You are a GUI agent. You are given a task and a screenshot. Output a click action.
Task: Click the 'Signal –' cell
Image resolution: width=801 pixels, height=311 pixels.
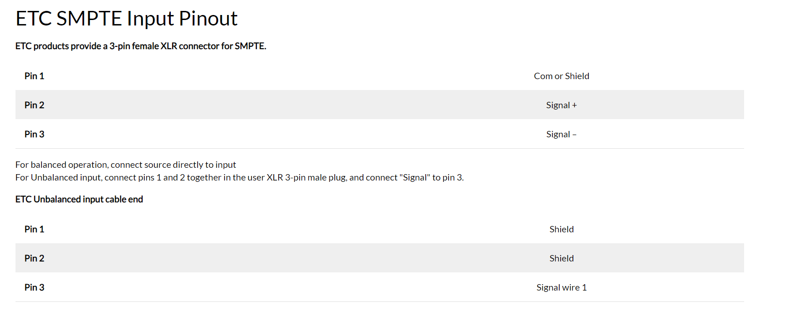[x=561, y=134]
